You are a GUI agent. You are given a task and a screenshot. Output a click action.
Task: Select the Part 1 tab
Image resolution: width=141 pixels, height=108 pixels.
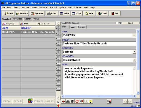pyautogui.click(x=65, y=27)
